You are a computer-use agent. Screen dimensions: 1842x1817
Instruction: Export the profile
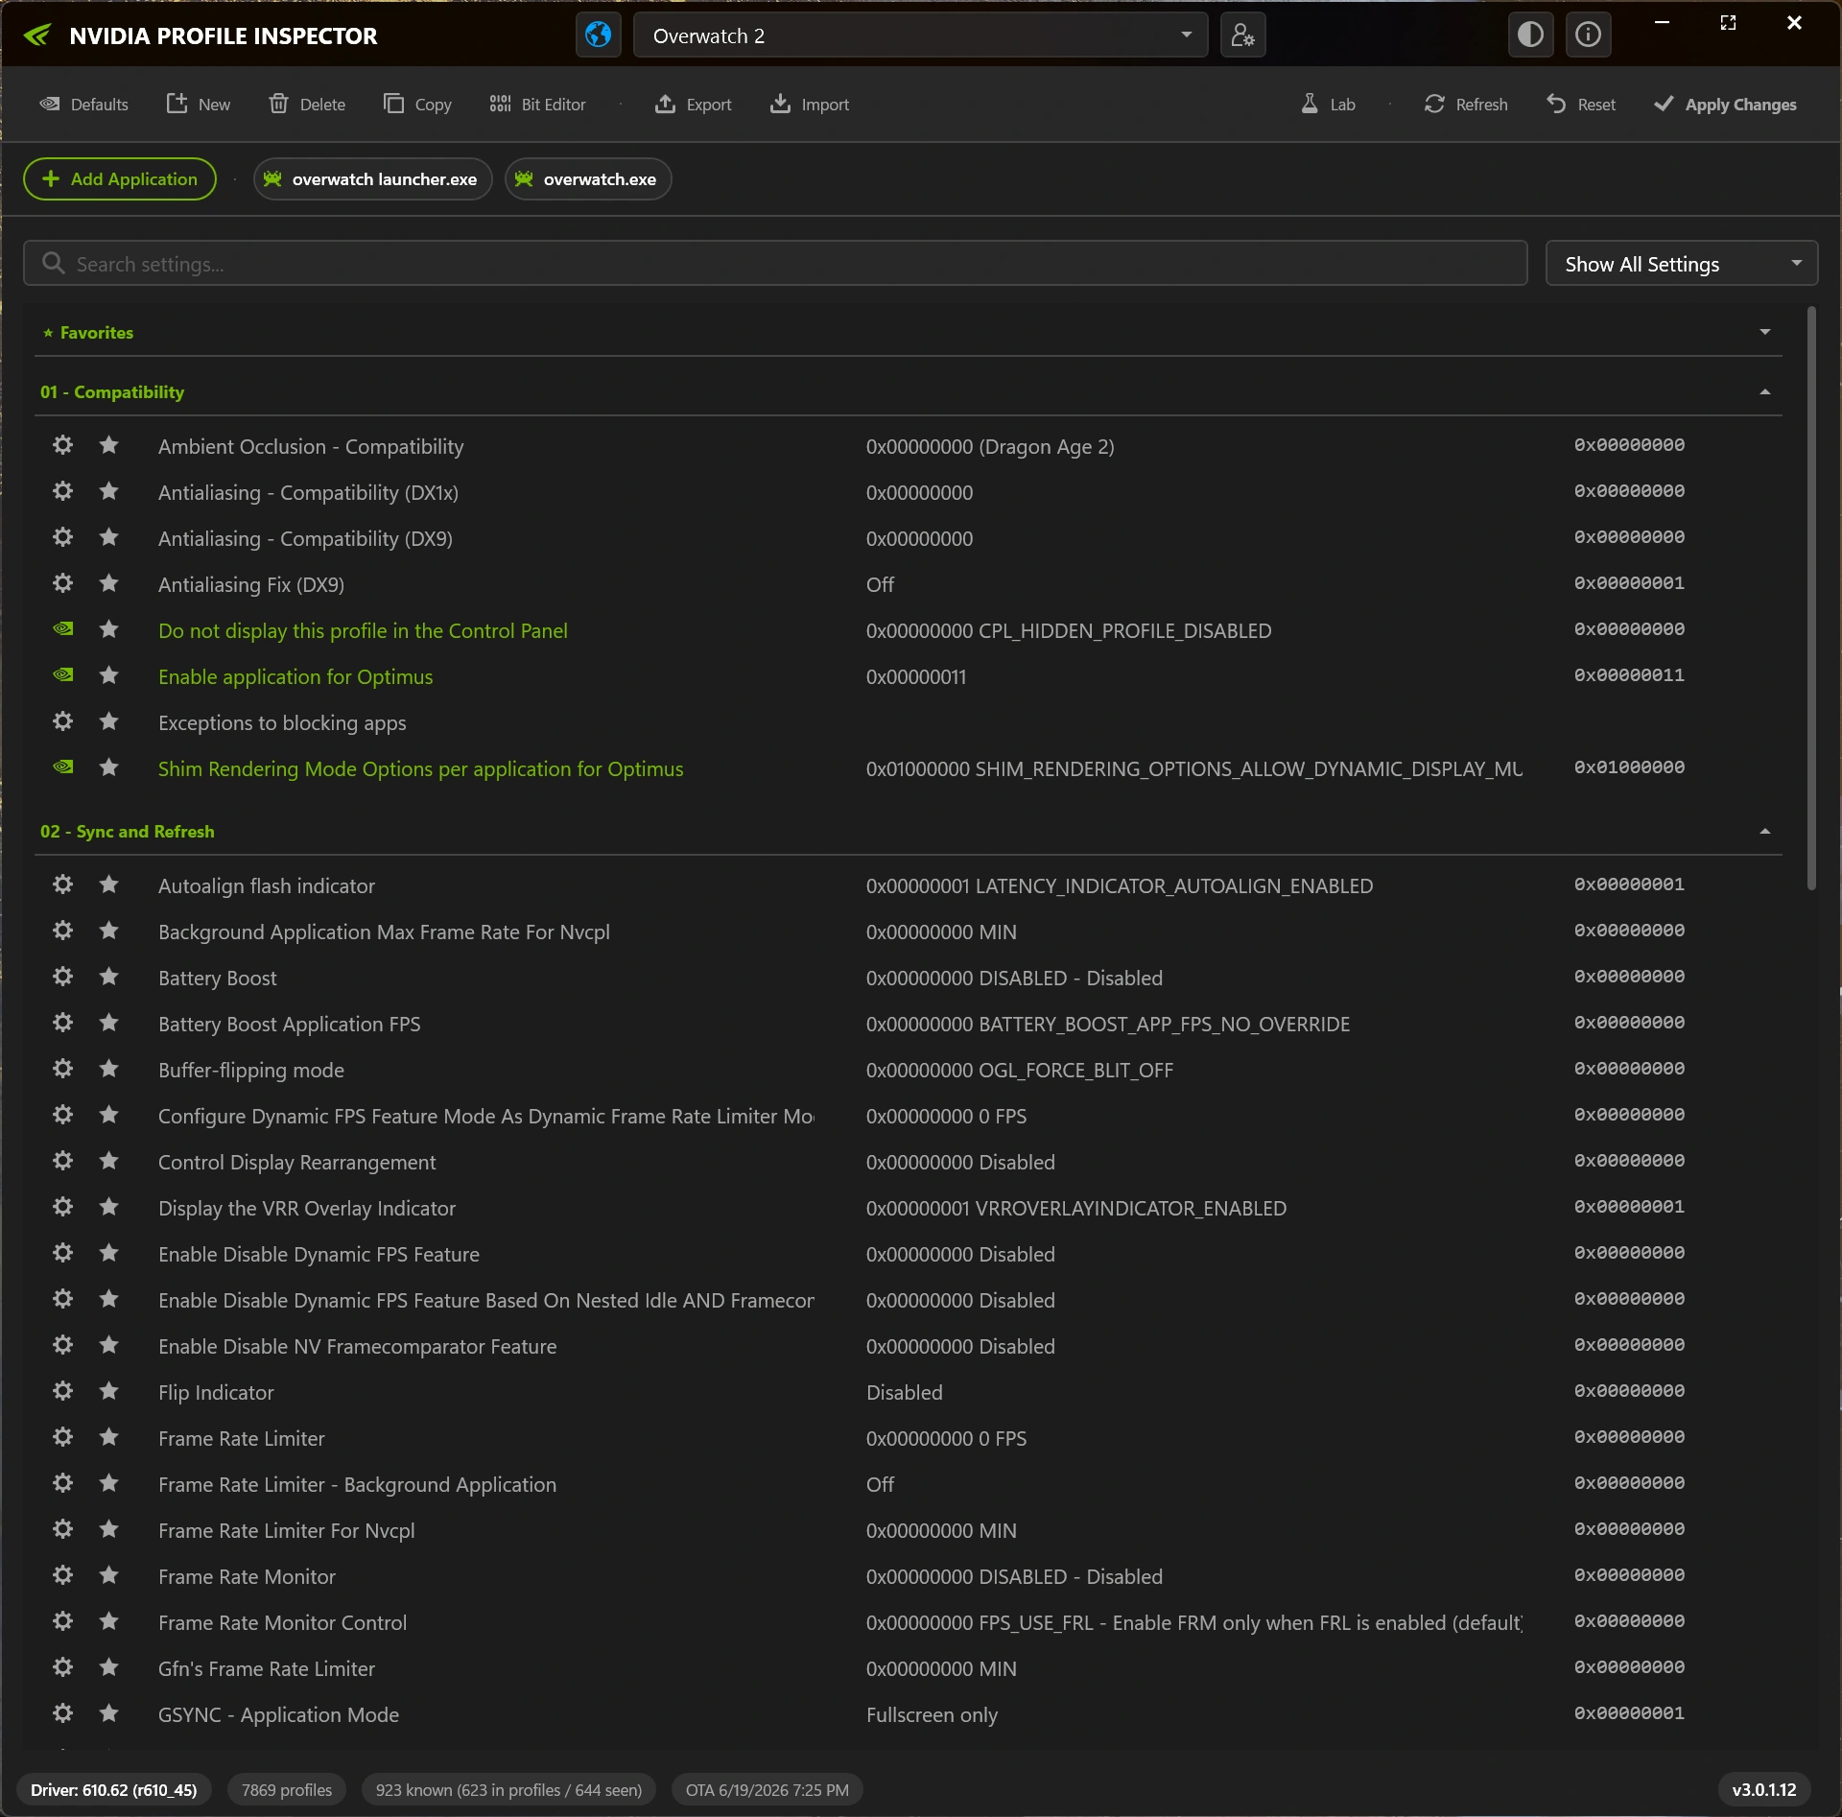(x=693, y=104)
